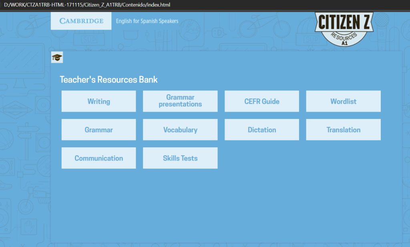The width and height of the screenshot is (410, 247).
Task: Open the Communication resources
Action: pos(98,158)
